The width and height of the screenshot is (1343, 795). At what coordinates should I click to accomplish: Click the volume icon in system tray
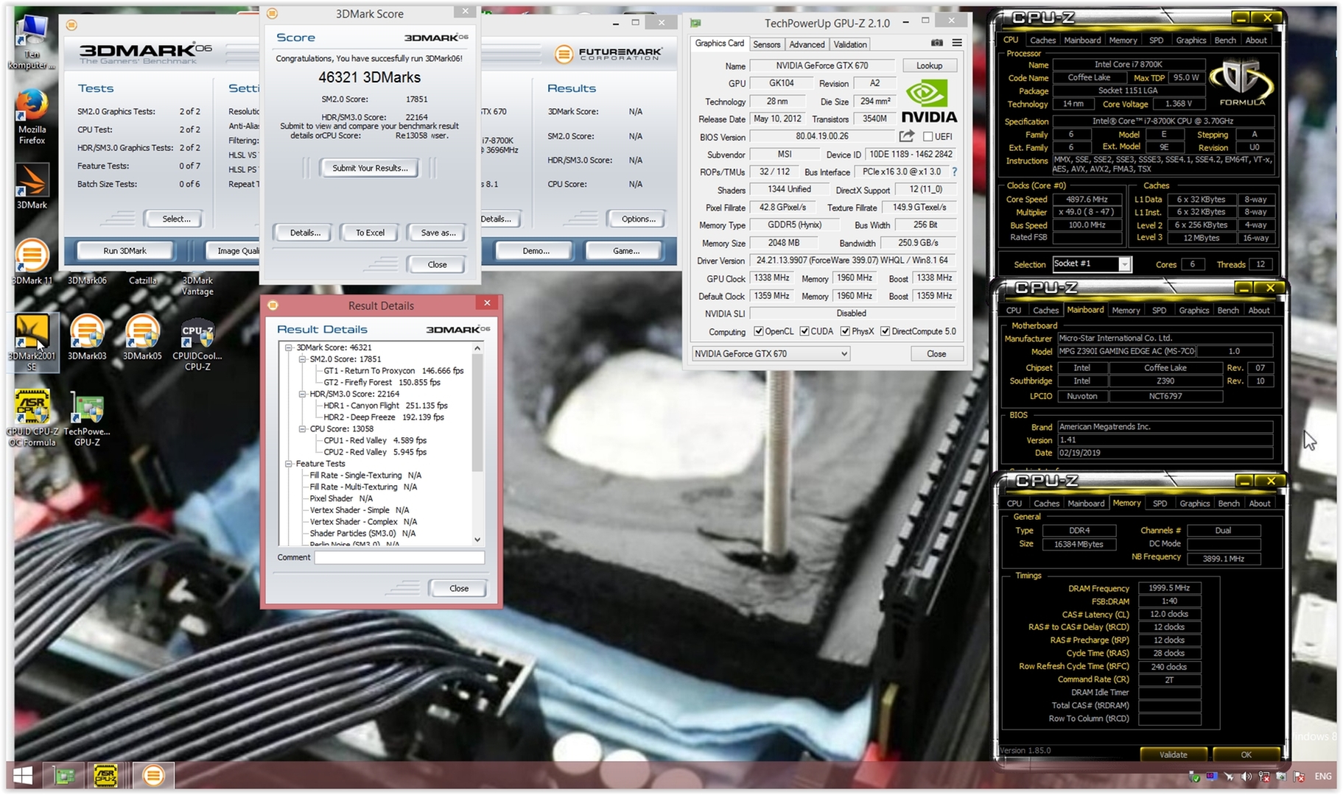1246,777
